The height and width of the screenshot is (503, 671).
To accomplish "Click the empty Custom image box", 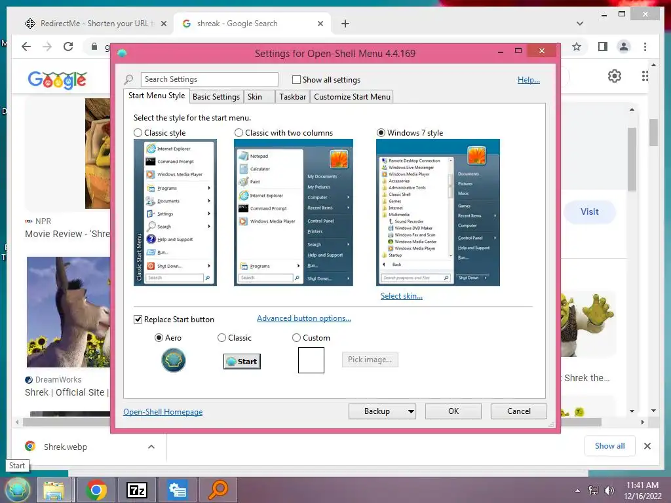I will click(311, 360).
